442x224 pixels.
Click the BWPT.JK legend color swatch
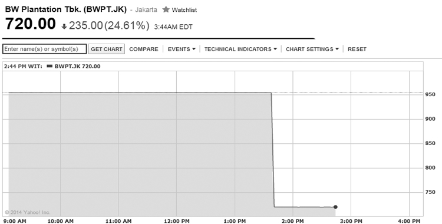pyautogui.click(x=50, y=66)
